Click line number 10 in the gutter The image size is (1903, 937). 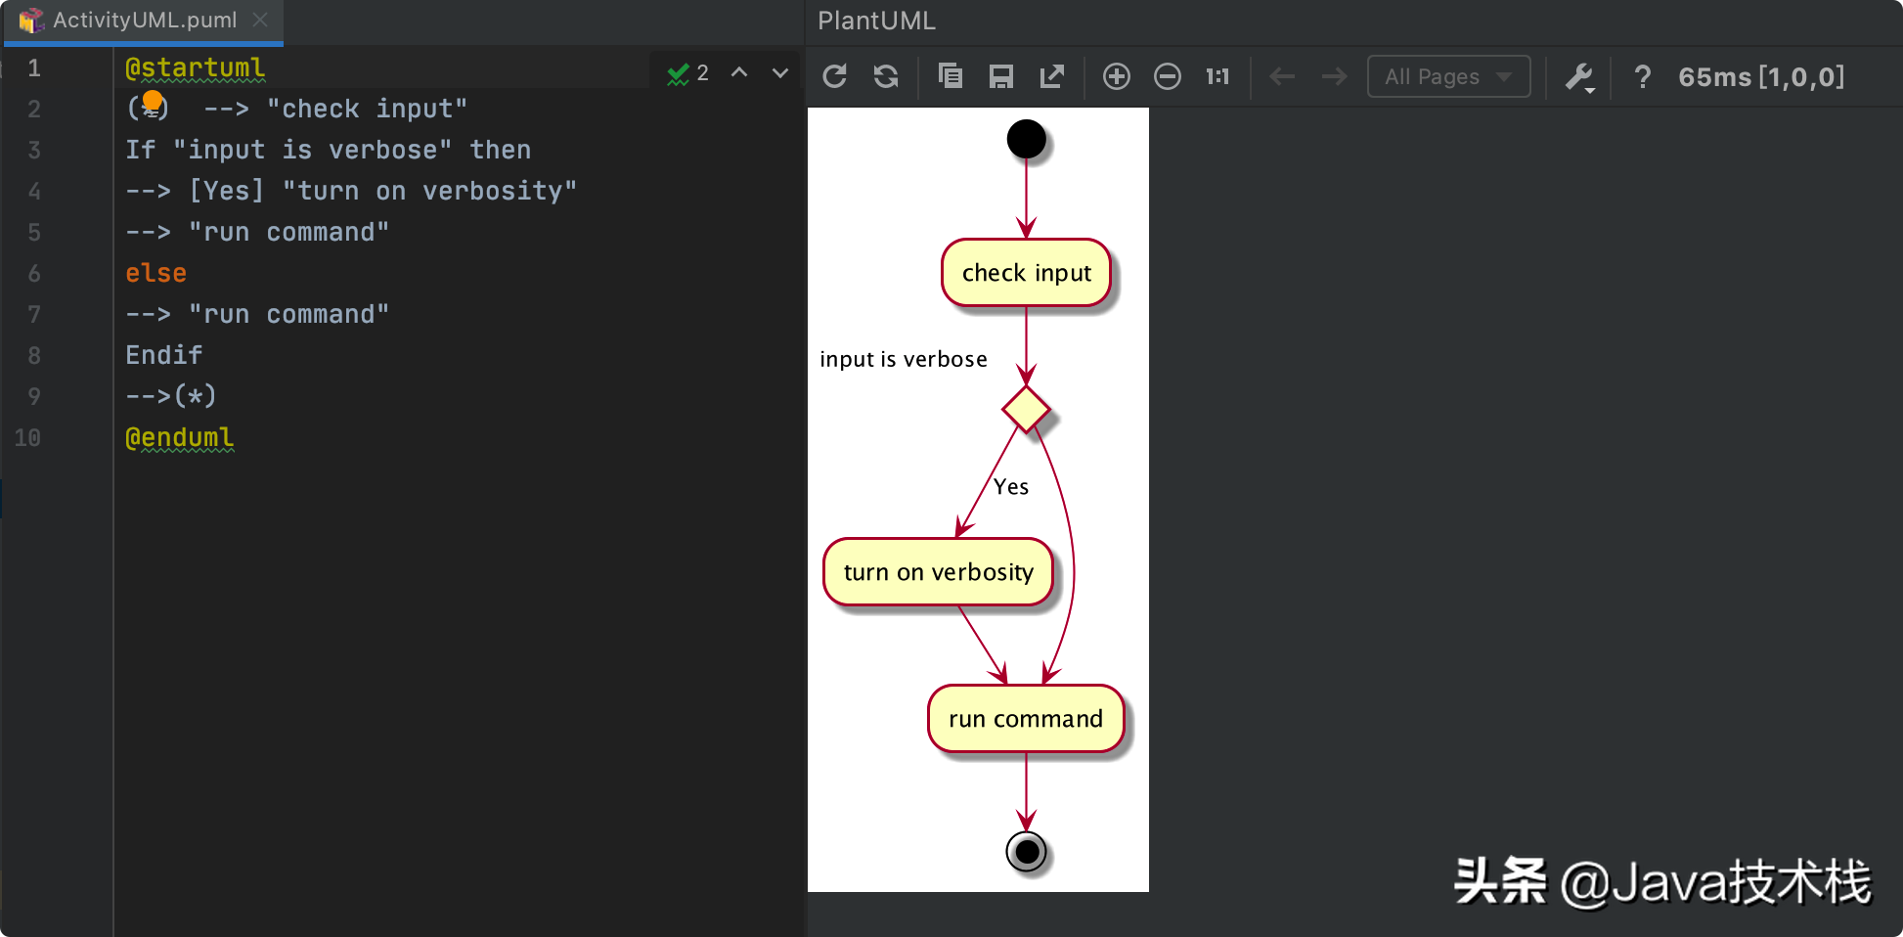click(27, 437)
